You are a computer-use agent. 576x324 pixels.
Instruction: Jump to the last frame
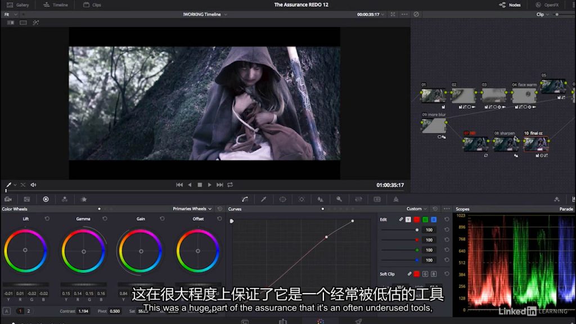[220, 184]
